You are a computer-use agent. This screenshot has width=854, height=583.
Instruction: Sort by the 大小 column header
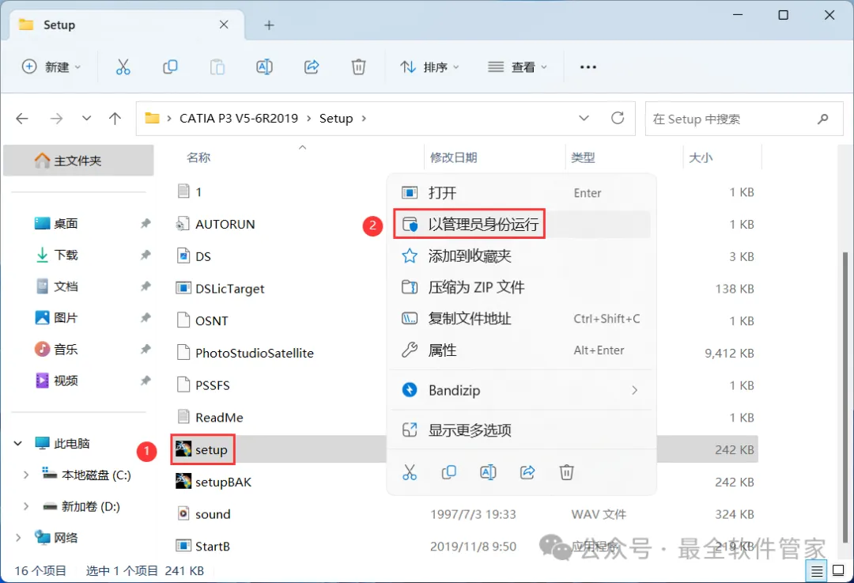point(701,157)
